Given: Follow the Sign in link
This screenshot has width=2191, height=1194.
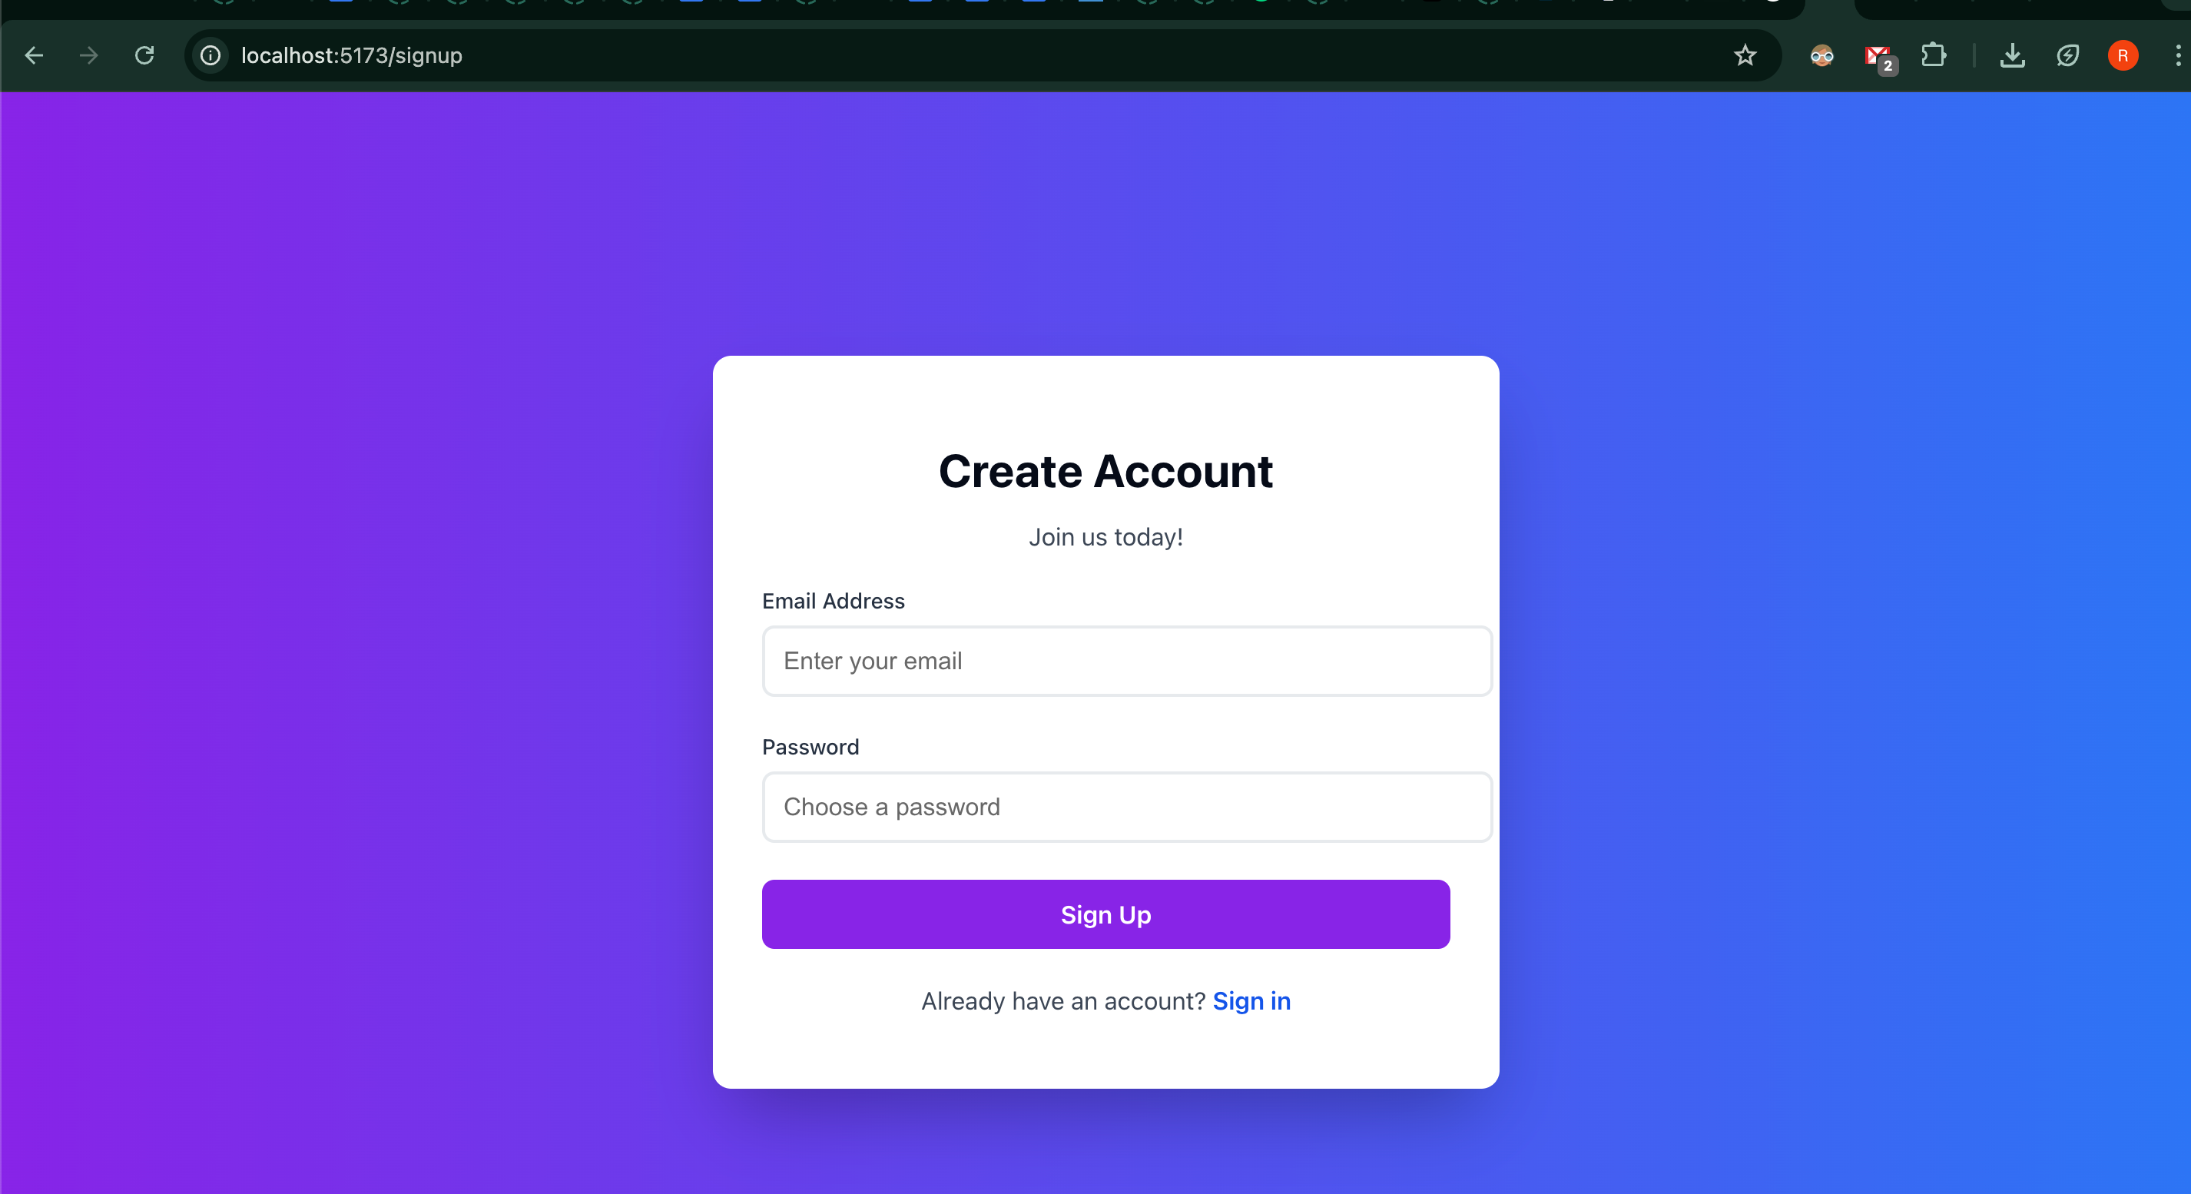Looking at the screenshot, I should pyautogui.click(x=1251, y=1002).
